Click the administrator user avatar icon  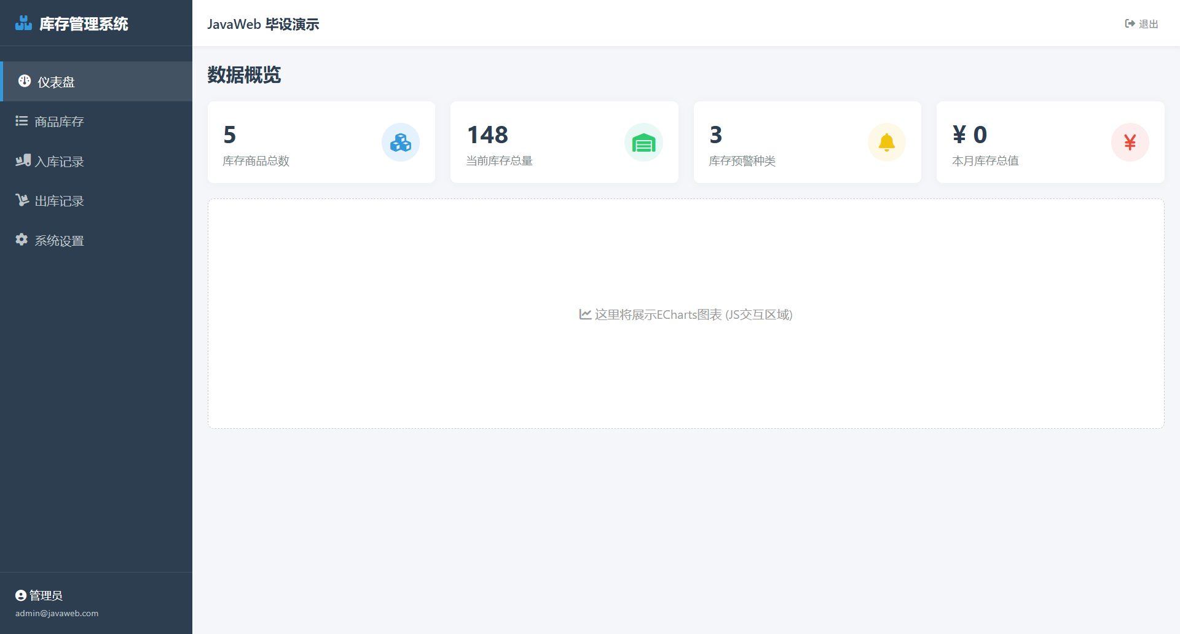coord(21,595)
